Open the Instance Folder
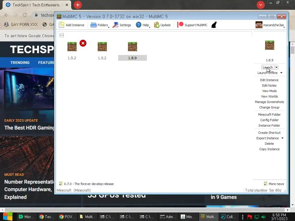The image size is (295, 221). click(269, 125)
